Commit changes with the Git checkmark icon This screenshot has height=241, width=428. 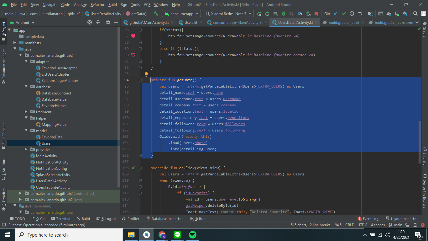(x=344, y=13)
